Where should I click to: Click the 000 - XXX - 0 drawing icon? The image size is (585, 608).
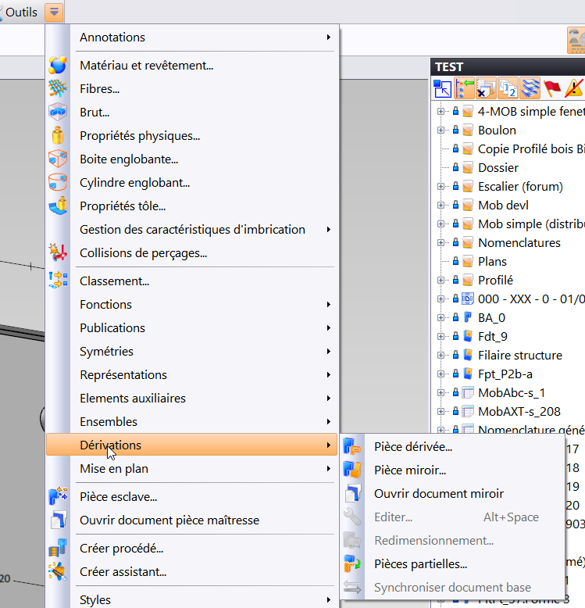[468, 299]
